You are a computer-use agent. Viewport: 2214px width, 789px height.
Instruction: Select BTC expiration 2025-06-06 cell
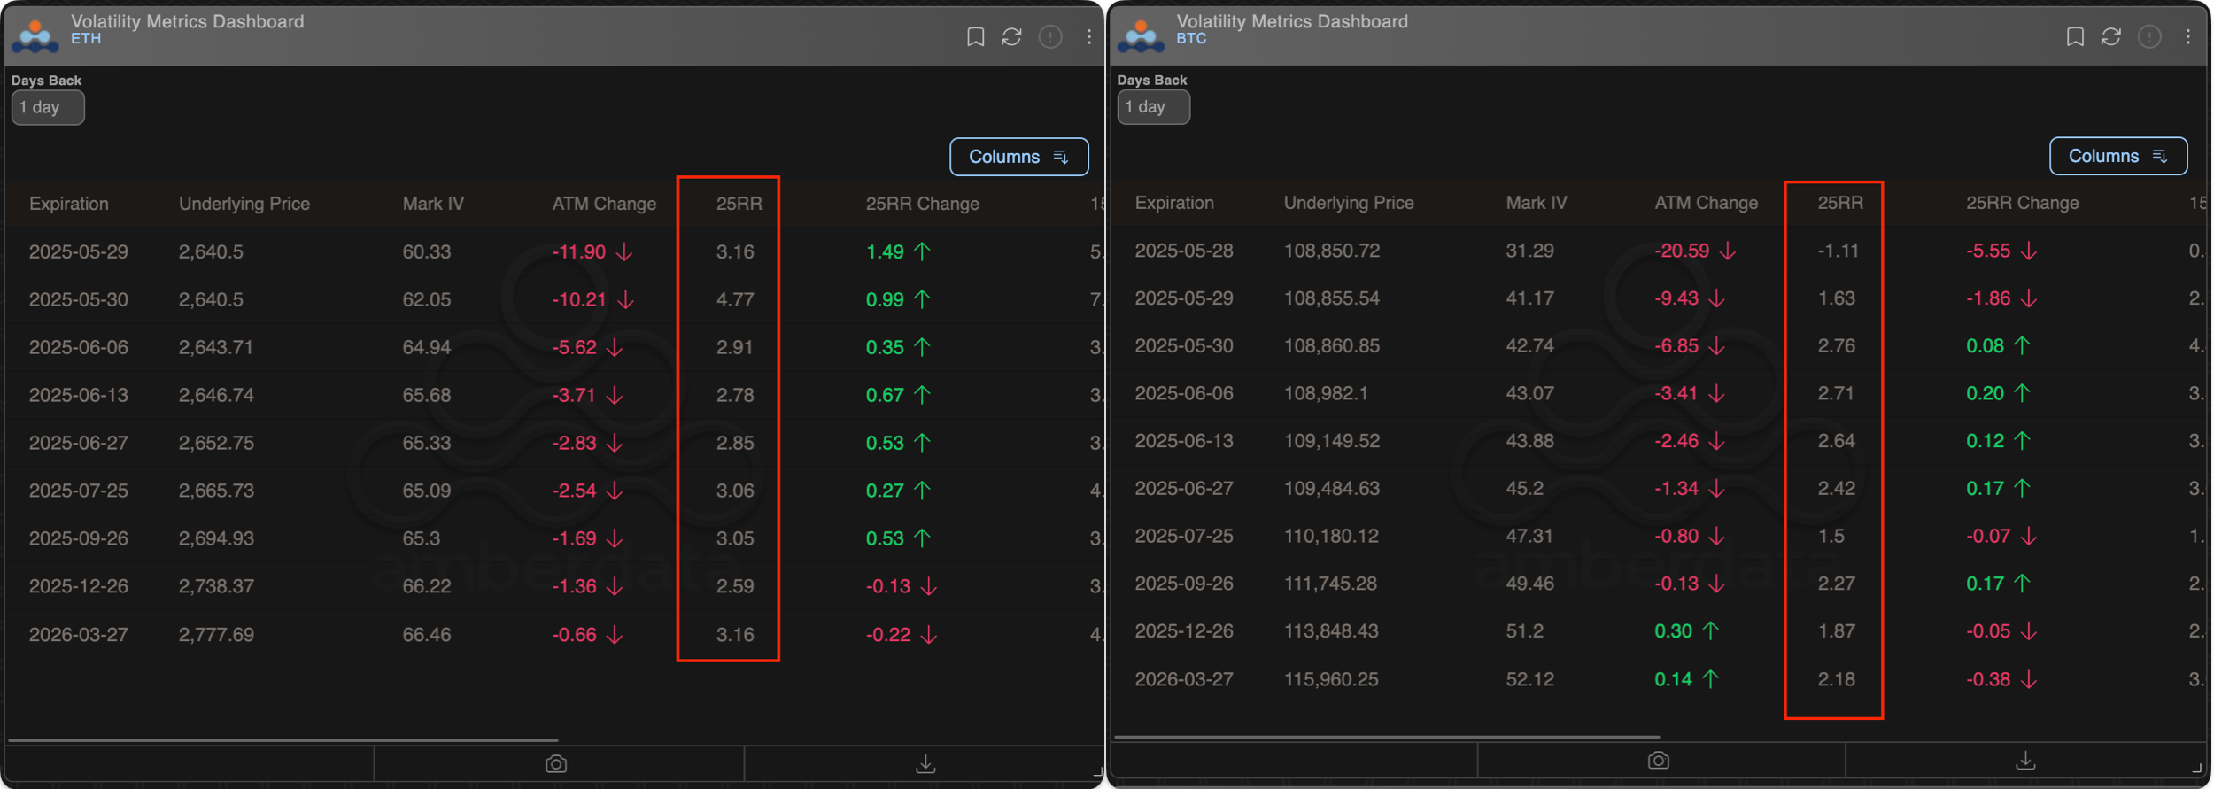click(1184, 393)
